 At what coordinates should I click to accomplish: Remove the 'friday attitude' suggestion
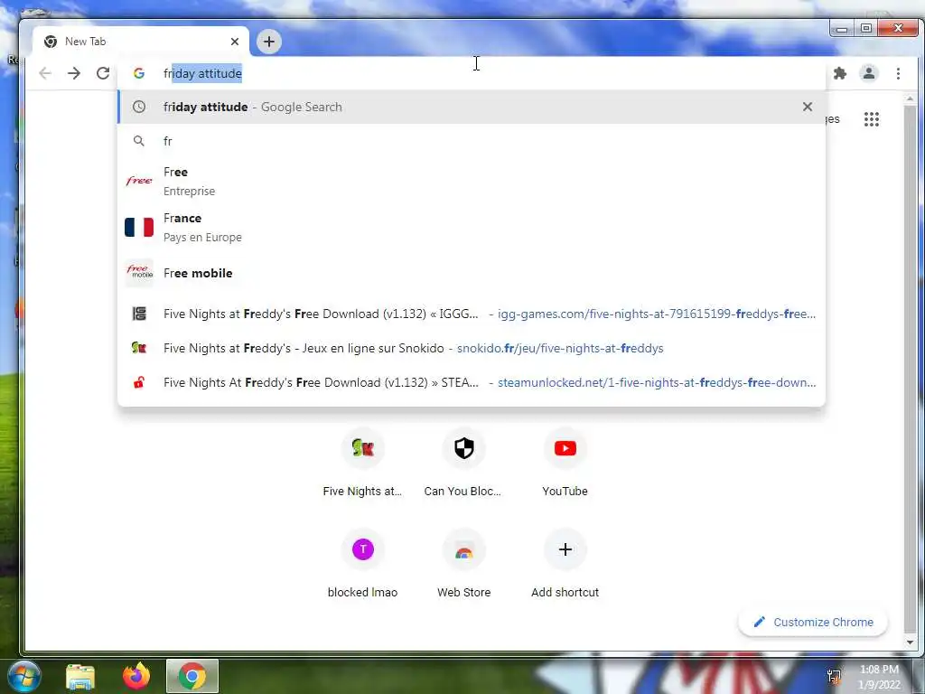[807, 107]
